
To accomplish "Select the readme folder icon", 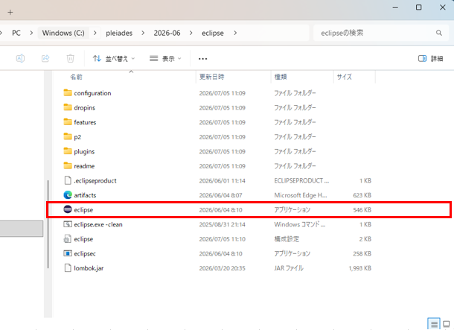I will click(68, 165).
